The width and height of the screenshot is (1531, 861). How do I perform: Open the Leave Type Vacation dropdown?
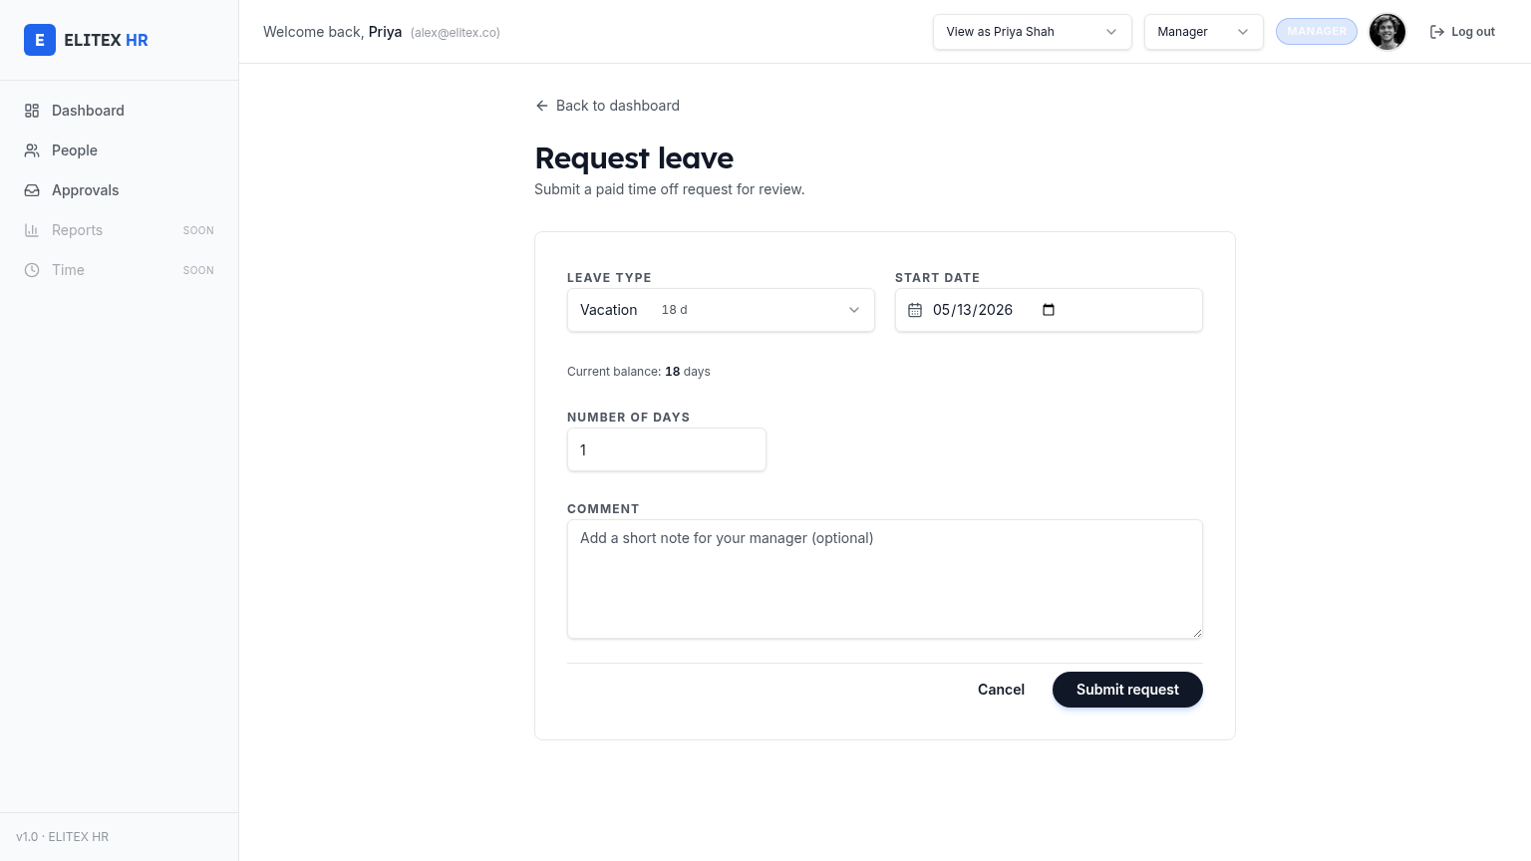(721, 310)
